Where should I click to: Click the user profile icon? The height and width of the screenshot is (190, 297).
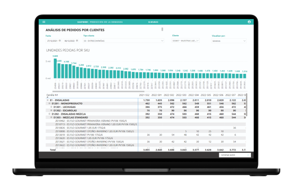[x=250, y=22]
